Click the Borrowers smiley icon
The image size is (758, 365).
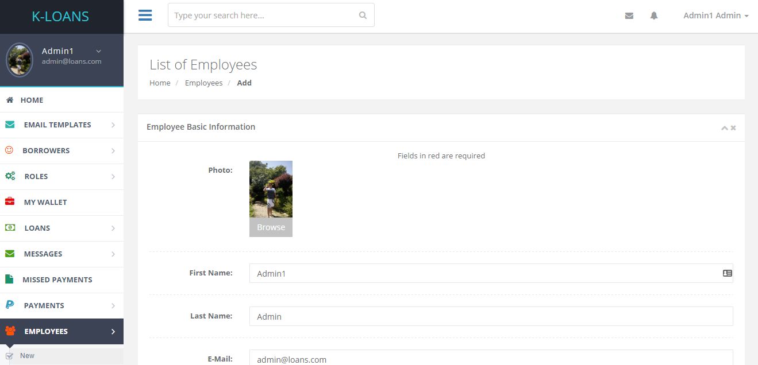tap(9, 150)
